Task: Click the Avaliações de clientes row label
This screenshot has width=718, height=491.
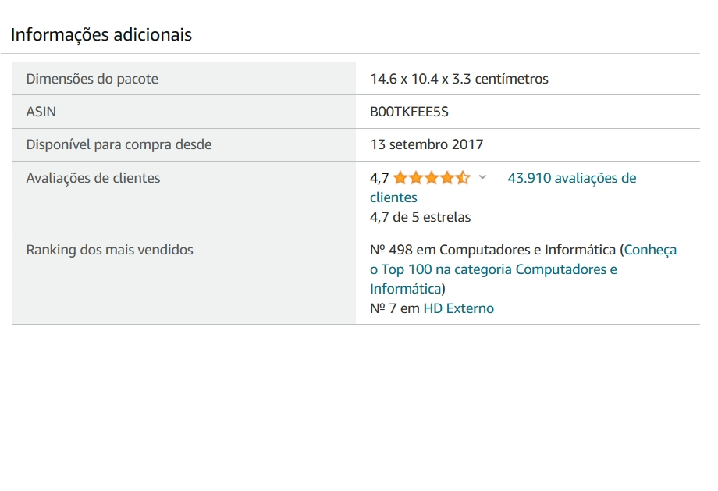Action: [93, 178]
